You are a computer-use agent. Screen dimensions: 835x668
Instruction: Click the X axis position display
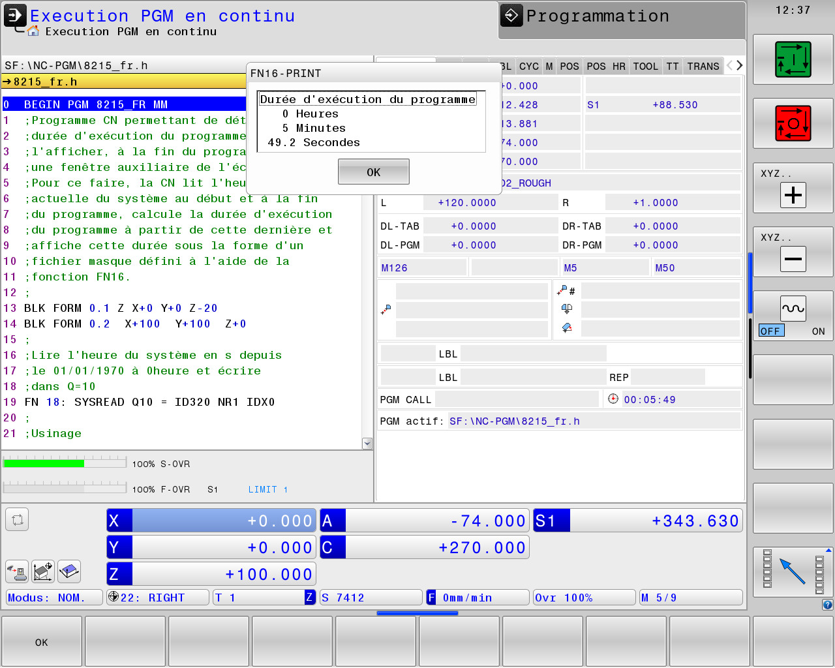(x=211, y=521)
